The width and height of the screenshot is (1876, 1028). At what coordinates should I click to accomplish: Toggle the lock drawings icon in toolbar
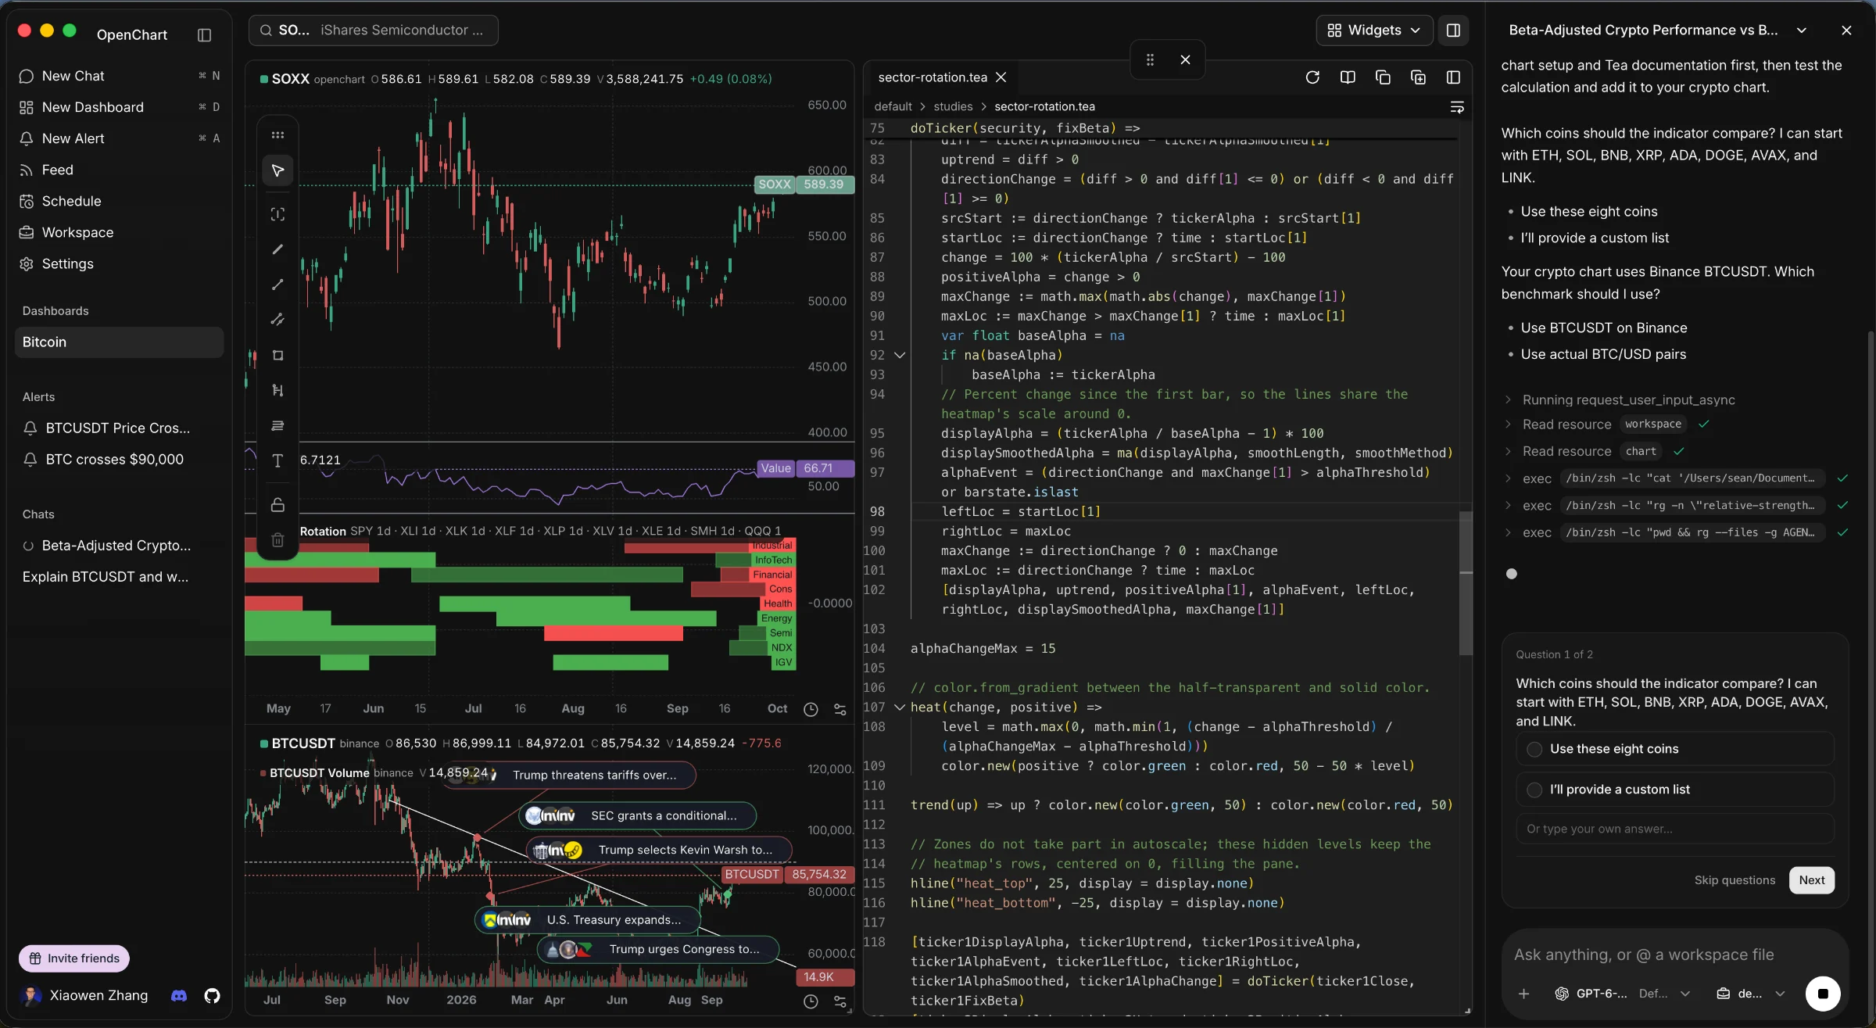(277, 504)
